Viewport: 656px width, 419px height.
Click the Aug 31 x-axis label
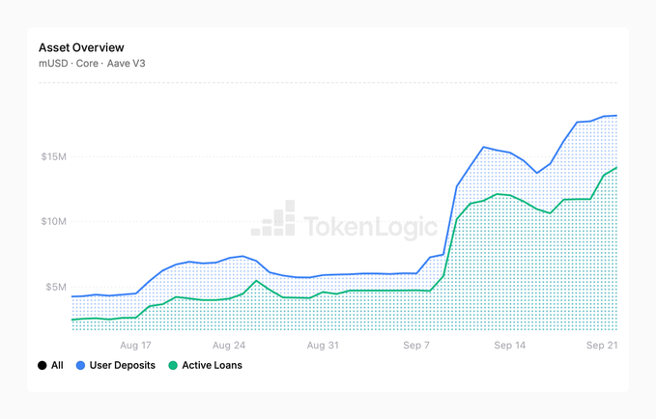coord(323,346)
